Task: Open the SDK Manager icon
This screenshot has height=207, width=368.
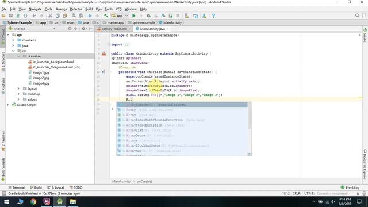Action: (x=205, y=16)
